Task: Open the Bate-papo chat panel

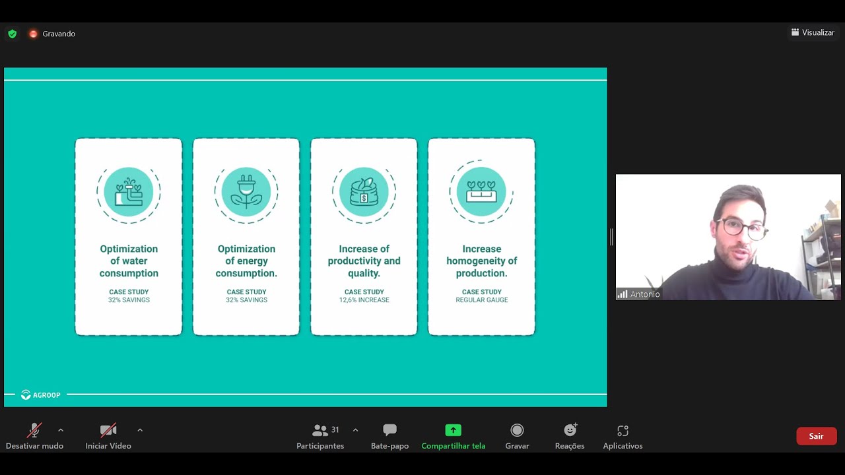Action: (x=389, y=436)
